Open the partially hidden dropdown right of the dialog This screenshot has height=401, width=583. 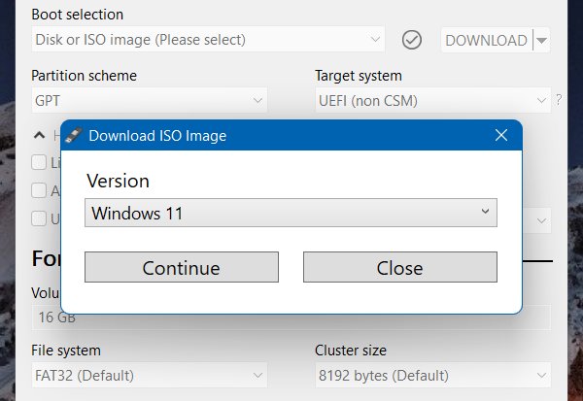pyautogui.click(x=537, y=219)
